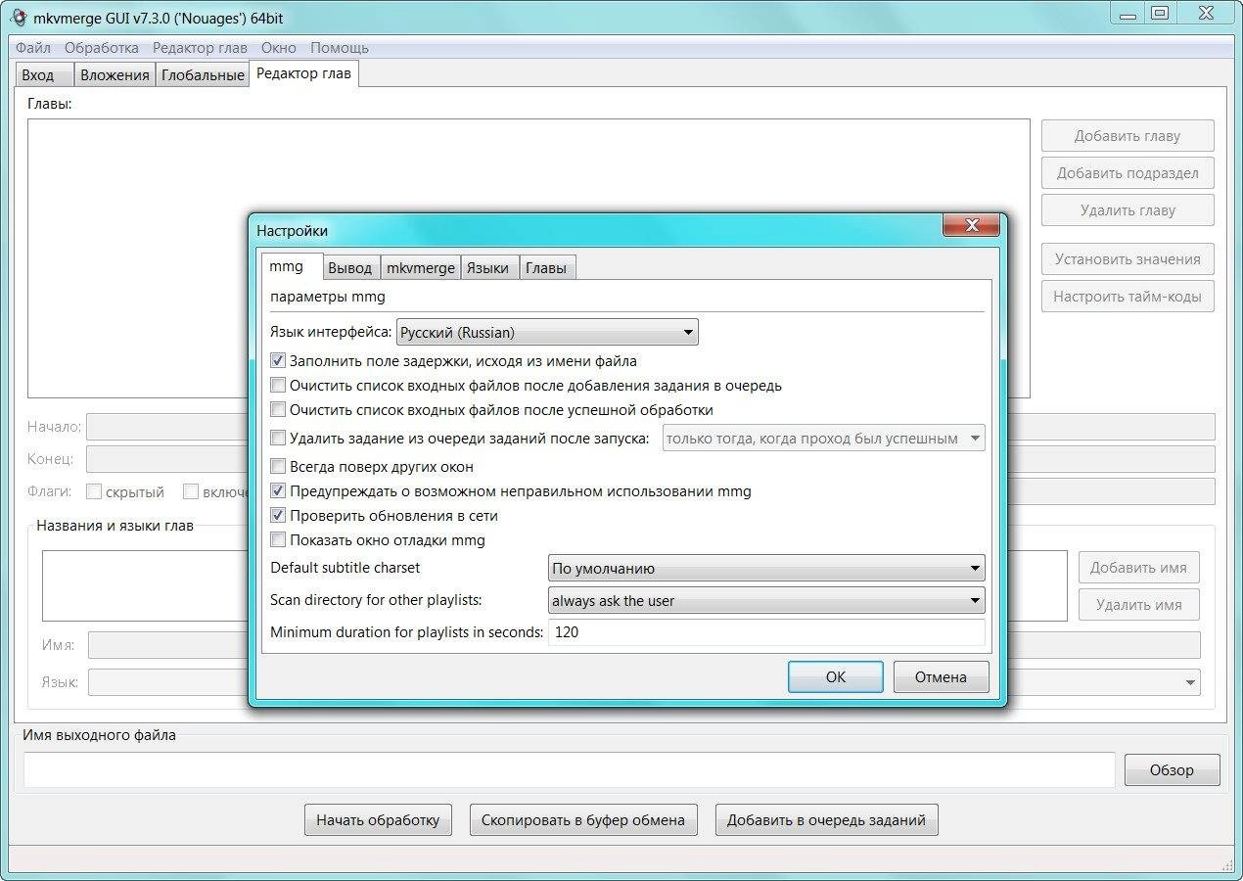Screen dimensions: 1243x881
Task: Click the "Добавить главу" button
Action: pyautogui.click(x=1128, y=136)
